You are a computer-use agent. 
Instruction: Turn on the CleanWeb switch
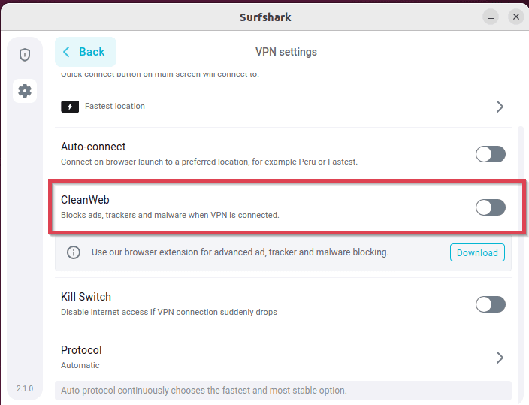[491, 207]
